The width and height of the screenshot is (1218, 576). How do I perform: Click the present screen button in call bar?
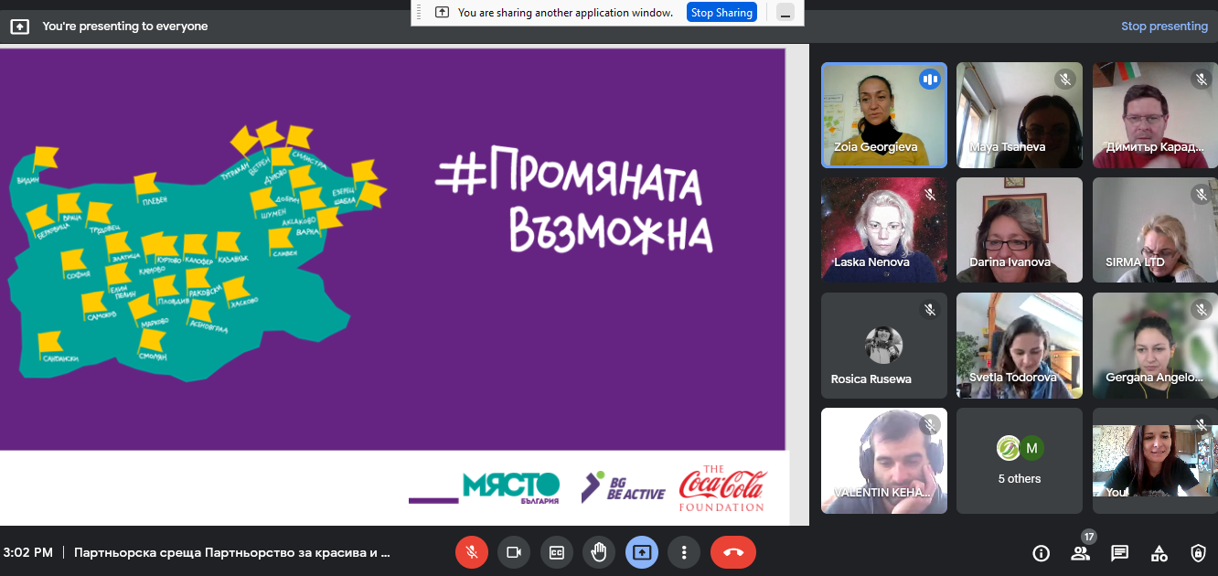click(x=641, y=552)
